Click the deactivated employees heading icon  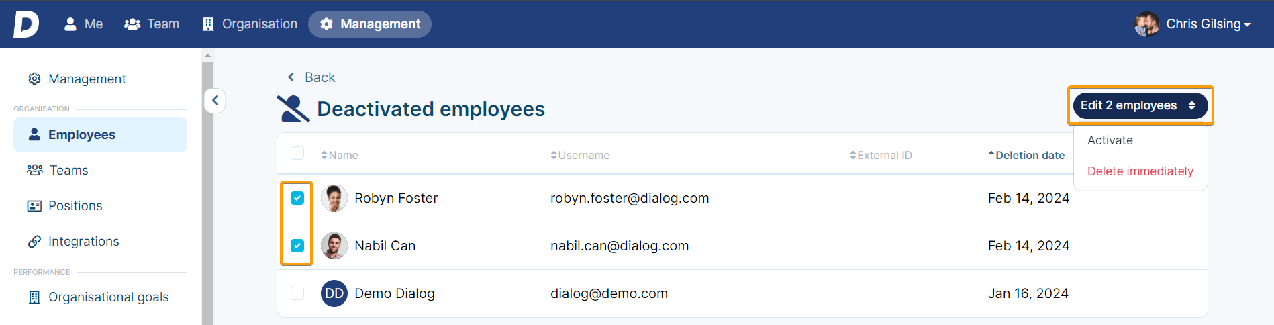click(293, 109)
